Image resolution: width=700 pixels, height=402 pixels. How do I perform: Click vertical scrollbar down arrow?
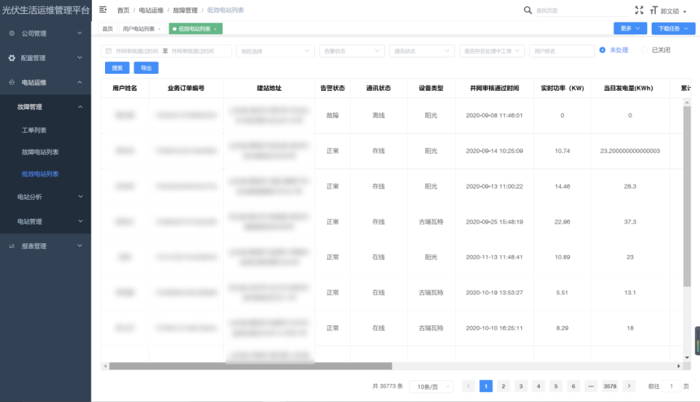(x=687, y=357)
